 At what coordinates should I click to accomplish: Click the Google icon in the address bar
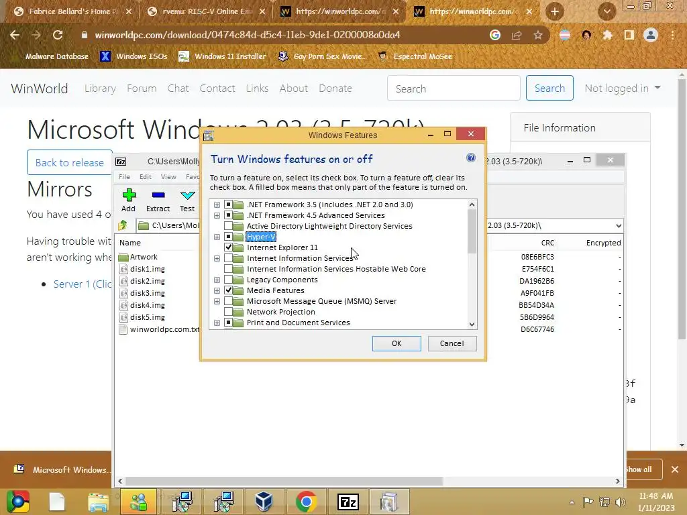(495, 35)
